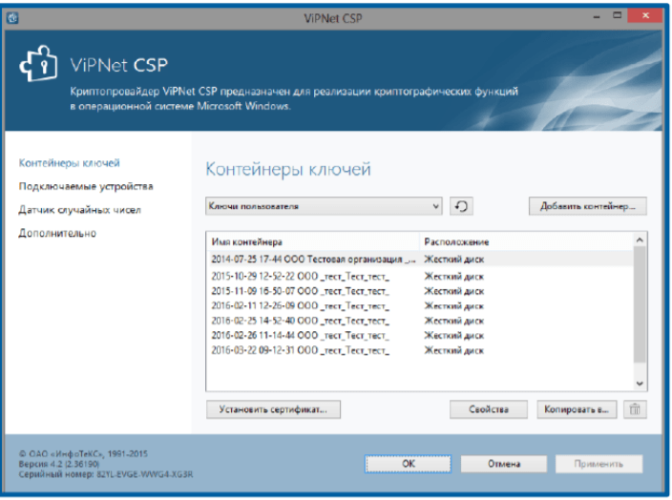Select container 2015-11-09 16-50-07 row

[420, 291]
